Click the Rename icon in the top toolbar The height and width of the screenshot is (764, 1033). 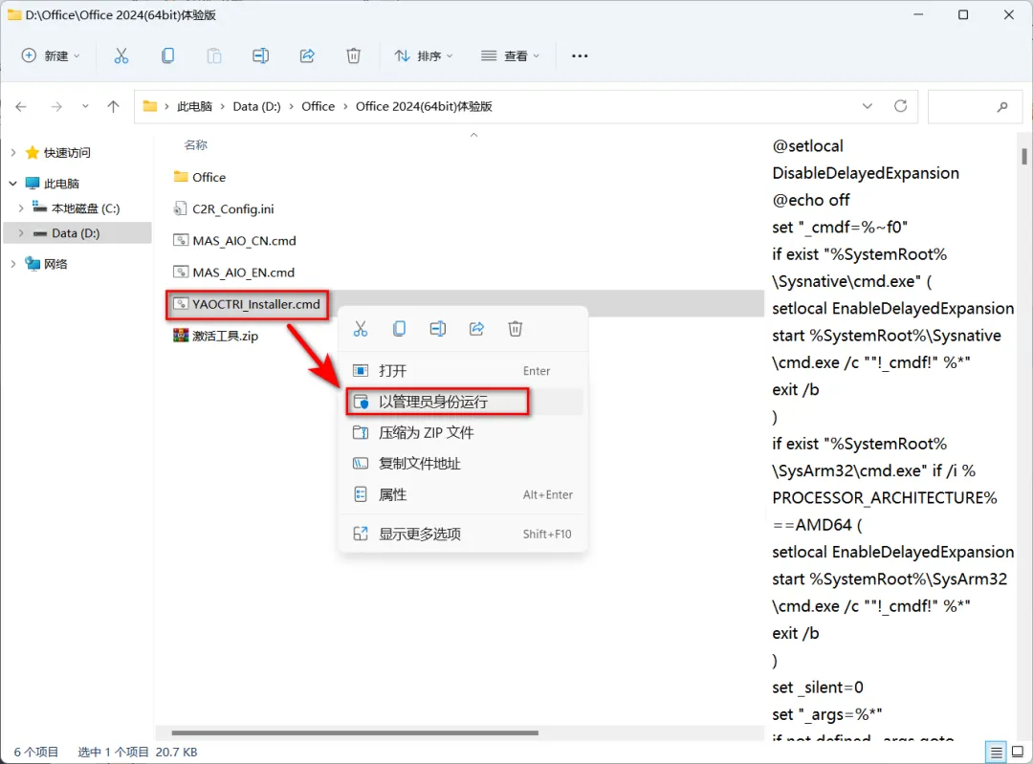tap(261, 56)
